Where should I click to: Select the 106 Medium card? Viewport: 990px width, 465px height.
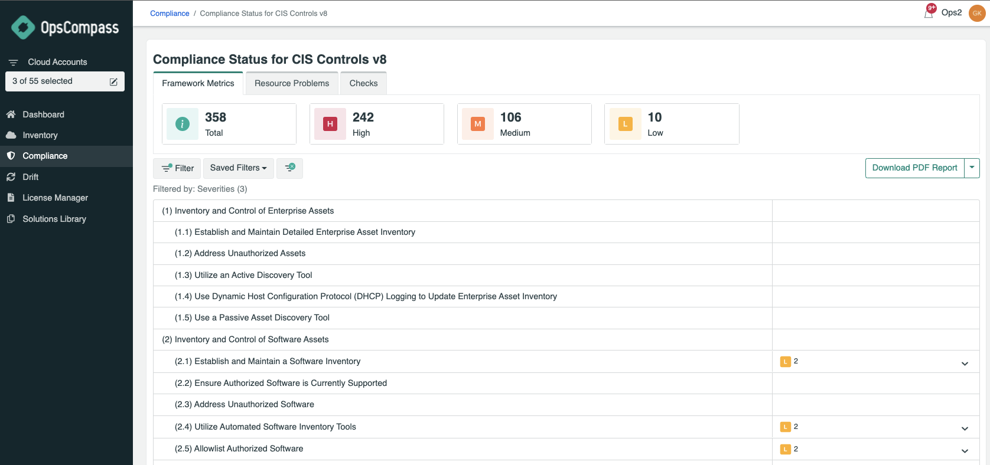[525, 124]
